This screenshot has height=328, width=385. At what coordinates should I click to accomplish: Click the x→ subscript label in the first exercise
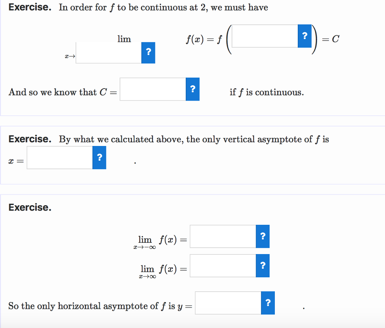69,56
